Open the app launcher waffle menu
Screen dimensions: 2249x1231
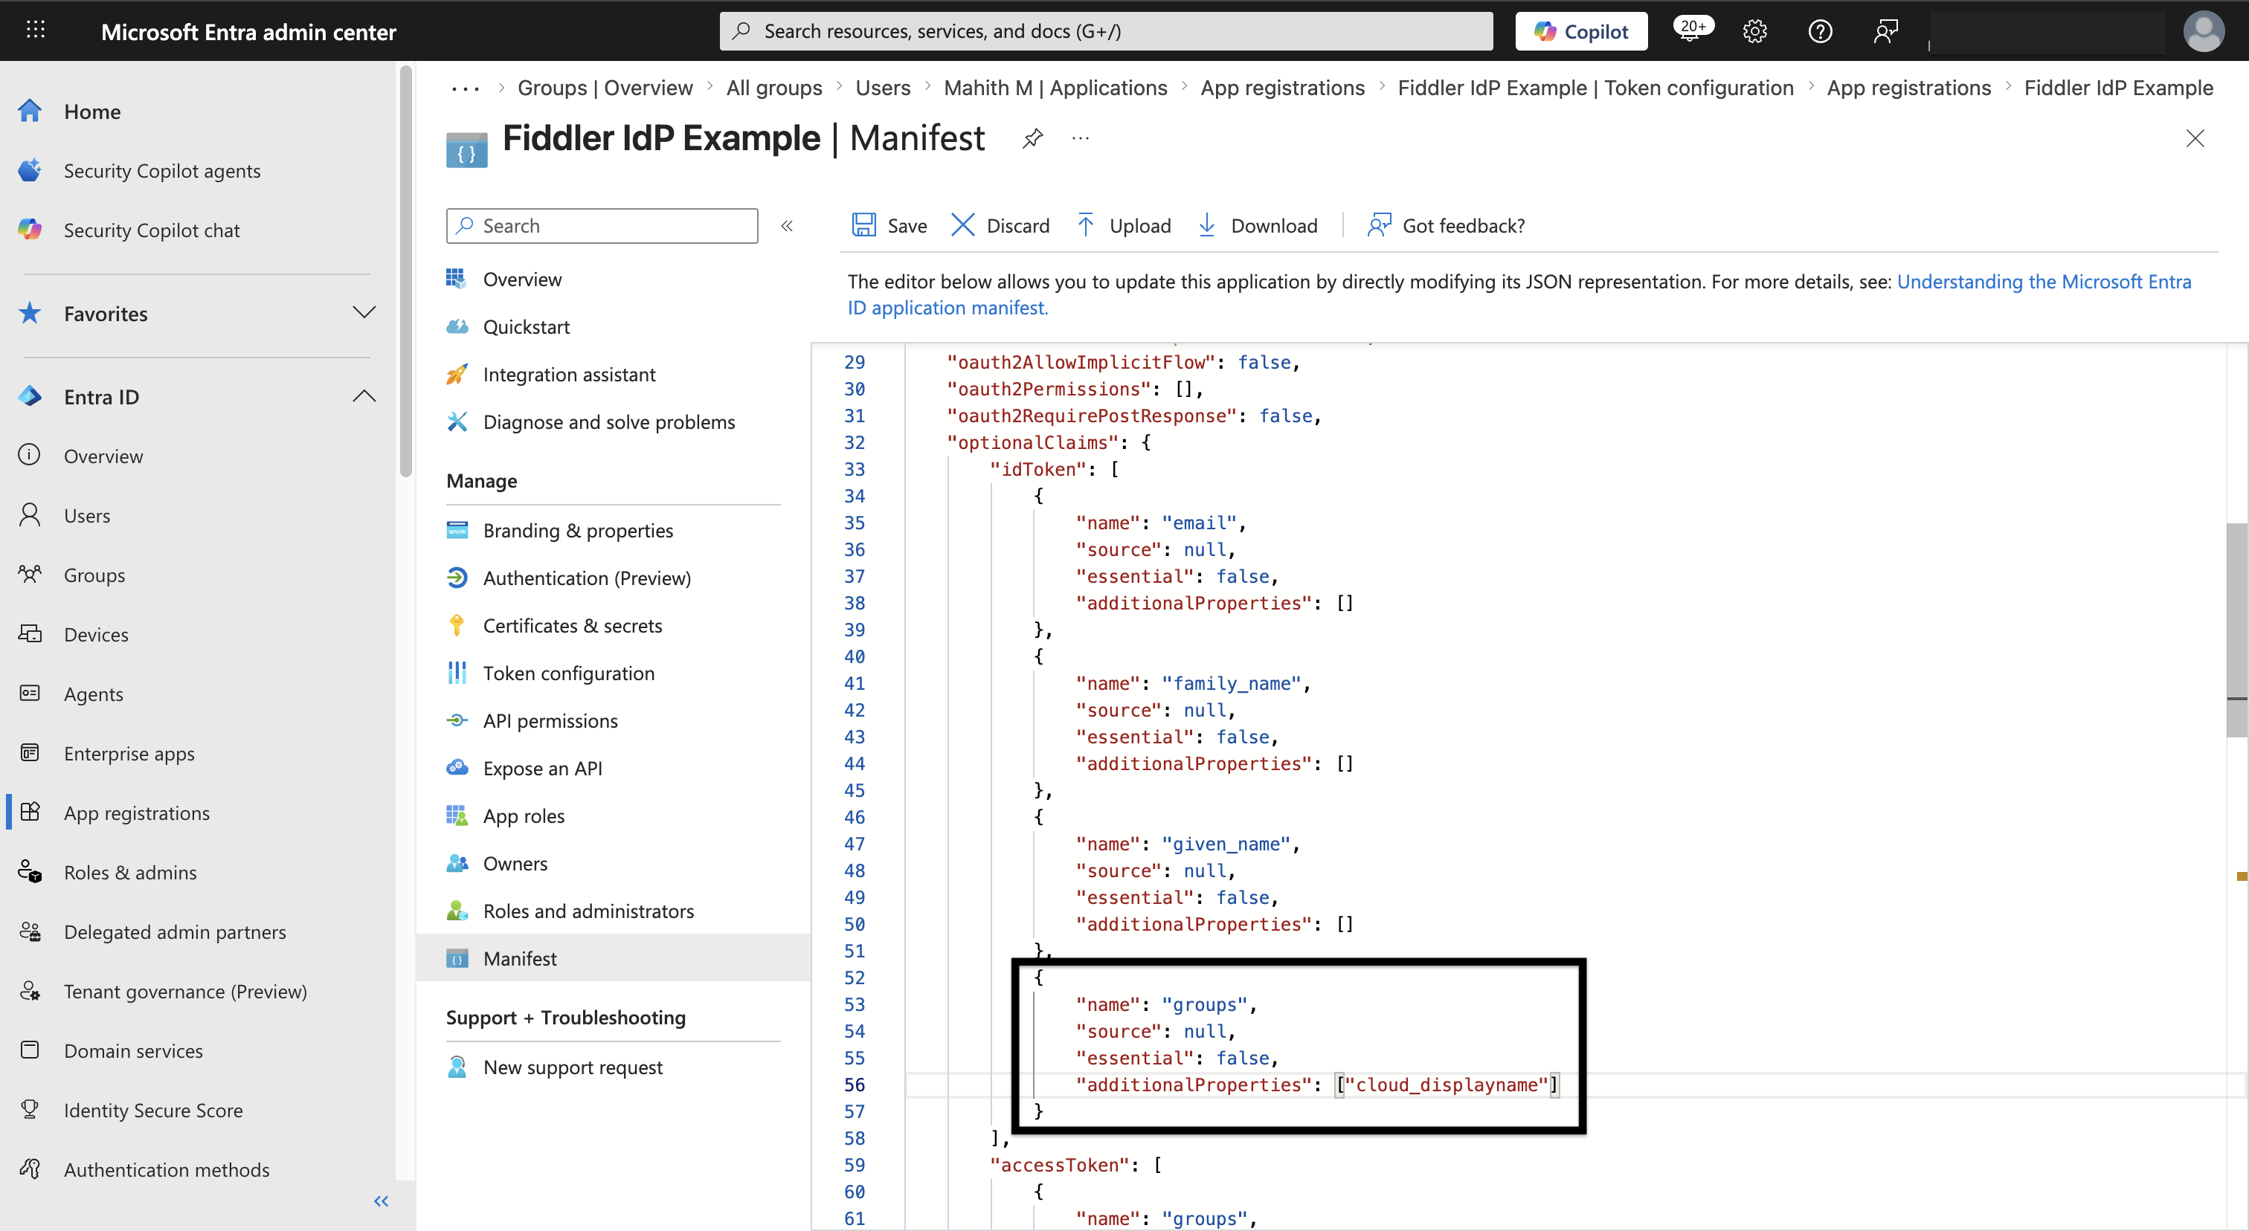tap(35, 30)
